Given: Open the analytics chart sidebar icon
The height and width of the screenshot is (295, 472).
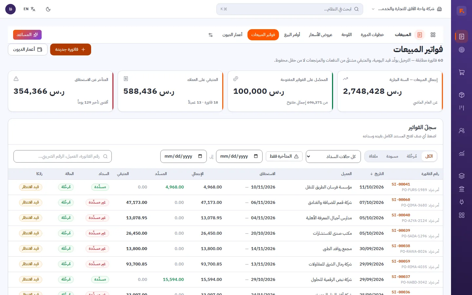Looking at the screenshot, I should (462, 153).
